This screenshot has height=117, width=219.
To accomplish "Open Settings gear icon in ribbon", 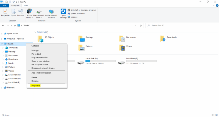I will (x=63, y=13).
